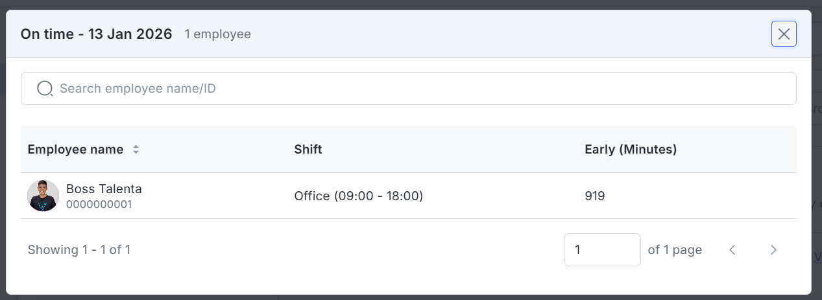Click the magnifier search icon

45,89
